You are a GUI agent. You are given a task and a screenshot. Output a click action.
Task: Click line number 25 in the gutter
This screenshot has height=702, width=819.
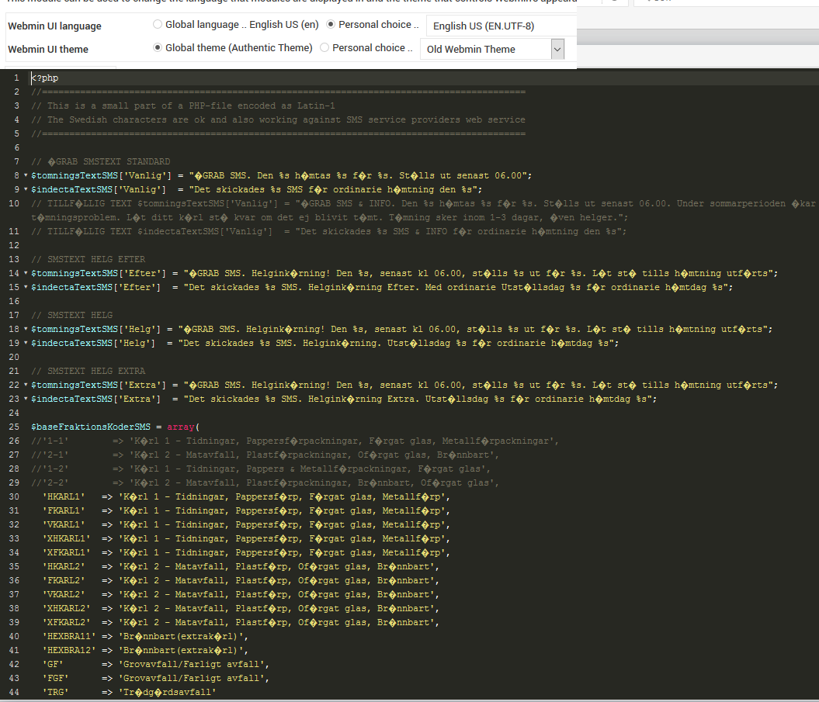[x=14, y=427]
